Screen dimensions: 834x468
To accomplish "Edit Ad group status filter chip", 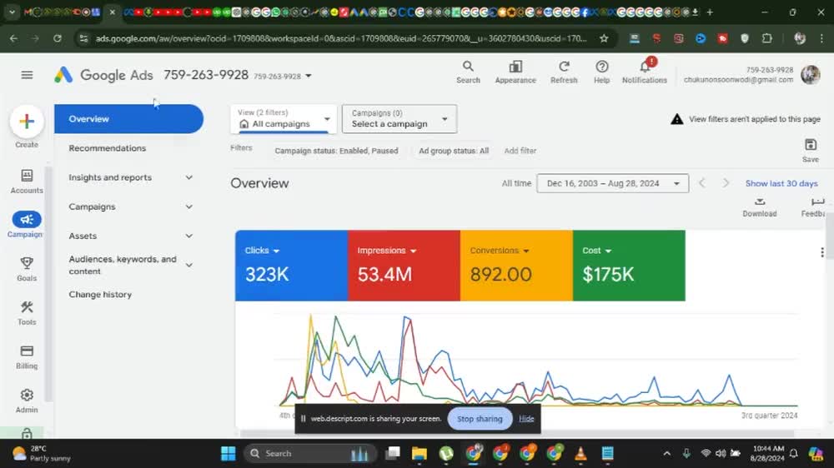I will (454, 151).
